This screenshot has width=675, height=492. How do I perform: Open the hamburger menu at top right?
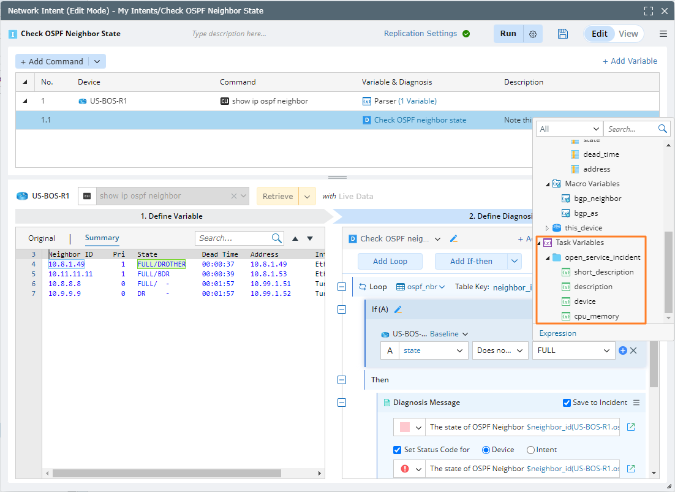pos(663,34)
